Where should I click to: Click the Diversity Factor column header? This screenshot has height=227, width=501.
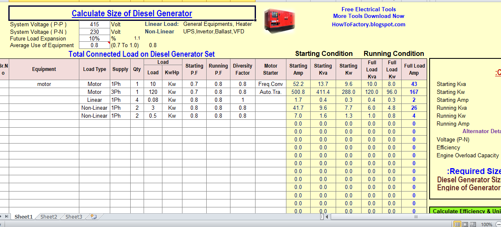243,69
